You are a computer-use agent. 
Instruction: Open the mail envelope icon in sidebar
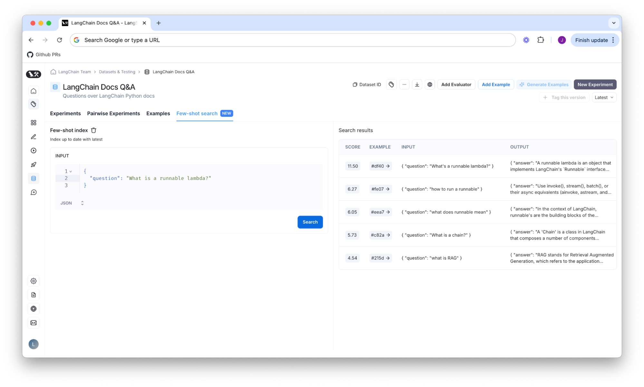tap(34, 323)
